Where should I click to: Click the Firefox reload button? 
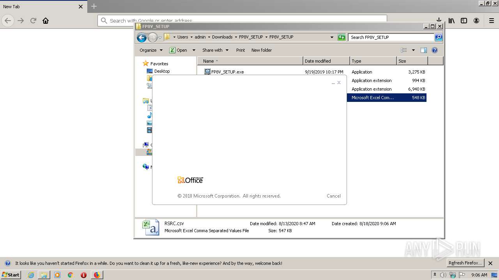[x=33, y=21]
